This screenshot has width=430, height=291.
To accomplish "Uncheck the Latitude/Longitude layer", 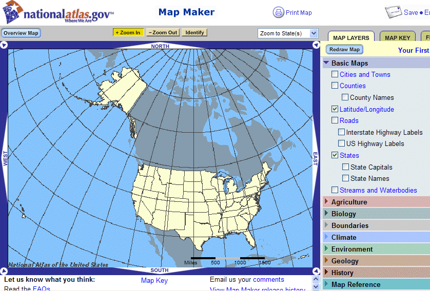I will [x=335, y=109].
